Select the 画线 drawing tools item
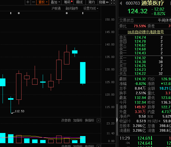 [x=79, y=2]
